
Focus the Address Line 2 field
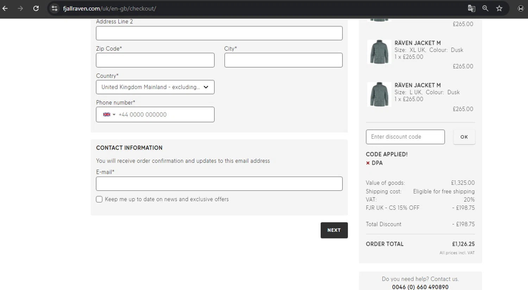[219, 33]
